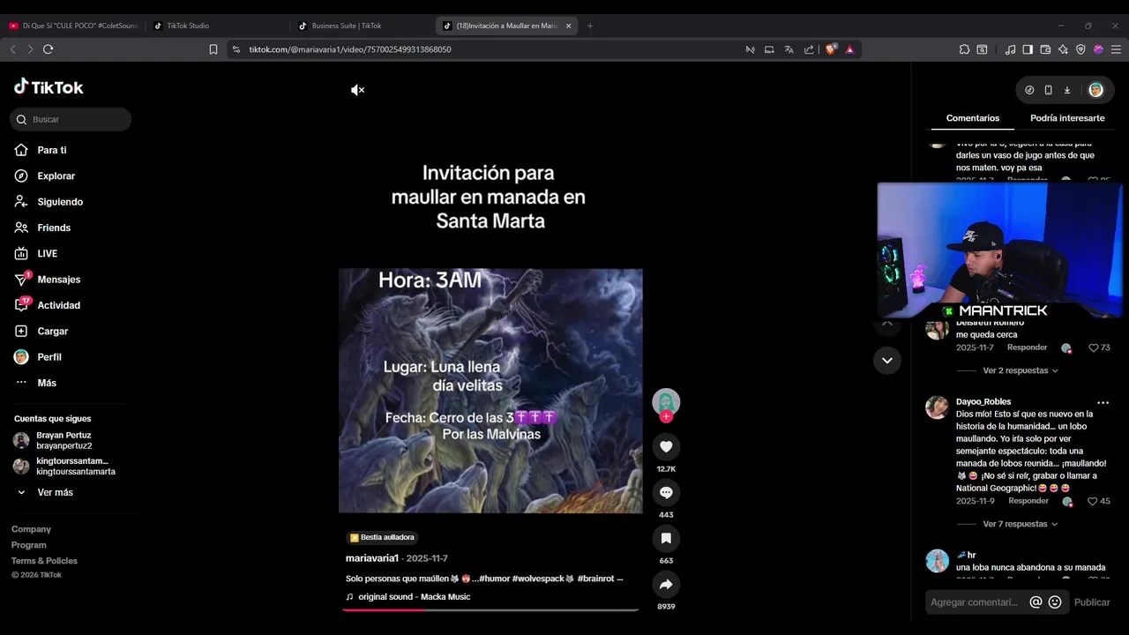The image size is (1129, 635).
Task: Open comments with the speech bubble icon
Action: point(666,492)
